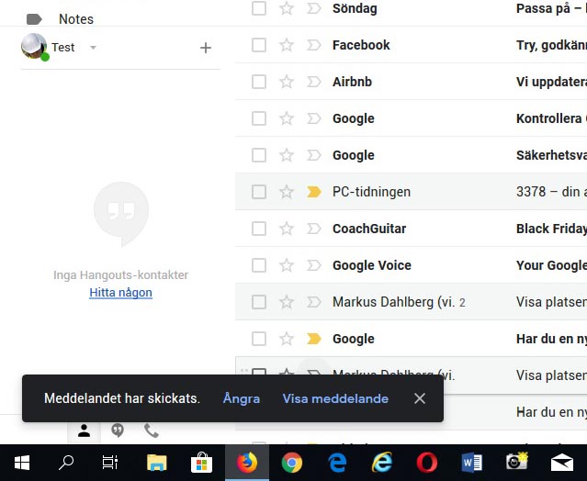Screen dimensions: 587x481
Task: Switch to Hangouts phone calls tab
Action: (152, 431)
